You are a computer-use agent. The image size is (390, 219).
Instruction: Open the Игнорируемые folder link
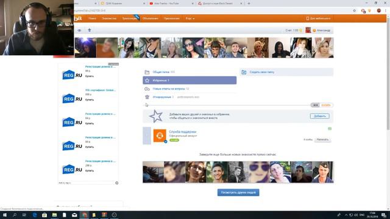point(162,97)
